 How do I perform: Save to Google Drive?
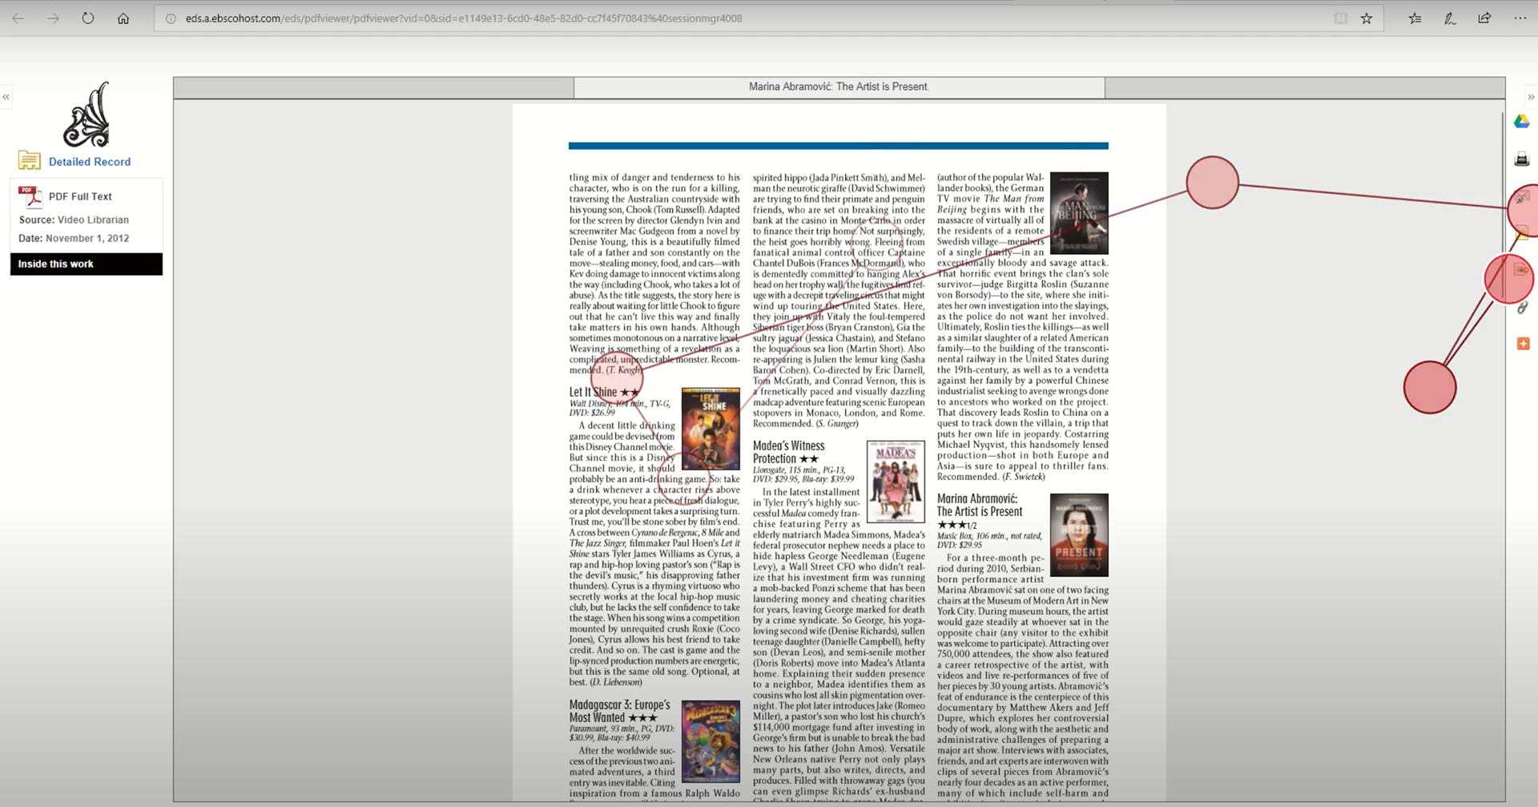click(x=1522, y=122)
